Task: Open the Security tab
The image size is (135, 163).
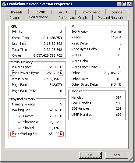Action: click(63, 12)
